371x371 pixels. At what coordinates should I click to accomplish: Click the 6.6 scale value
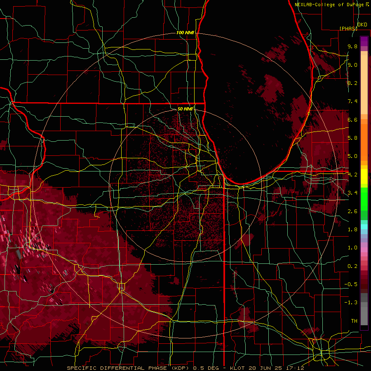352,120
